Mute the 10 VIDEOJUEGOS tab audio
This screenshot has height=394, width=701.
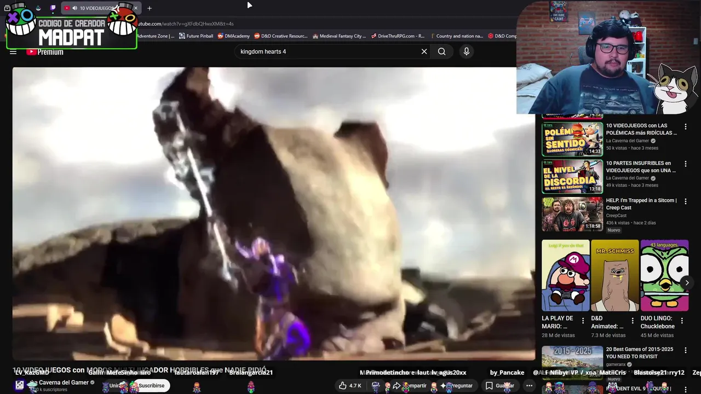(74, 8)
